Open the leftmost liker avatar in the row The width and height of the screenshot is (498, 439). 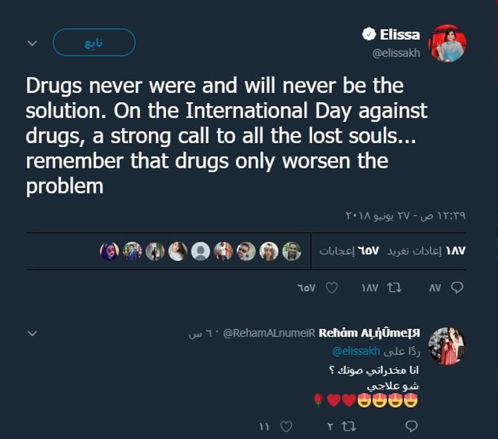click(110, 251)
